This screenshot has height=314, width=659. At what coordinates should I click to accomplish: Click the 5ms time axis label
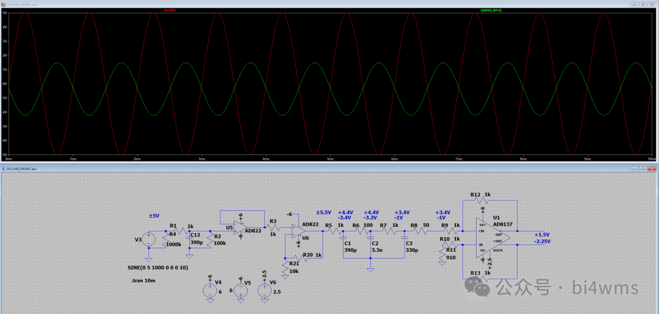330,159
